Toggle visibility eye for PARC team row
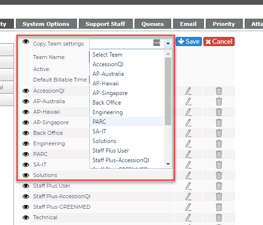The height and width of the screenshot is (225, 263). tap(25, 154)
